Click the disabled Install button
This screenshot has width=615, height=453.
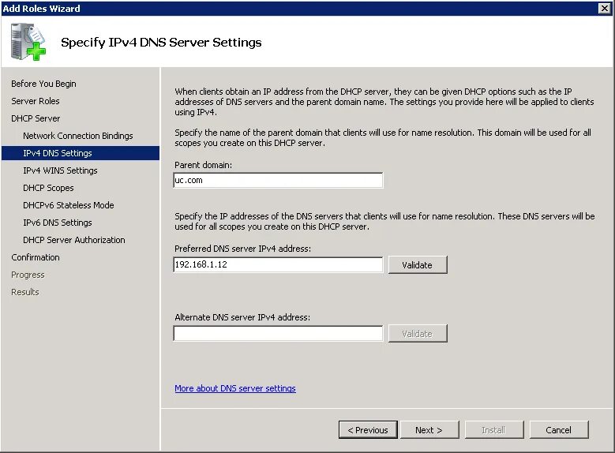[493, 430]
